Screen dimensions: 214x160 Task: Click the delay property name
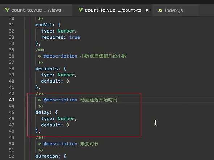coord(42,112)
